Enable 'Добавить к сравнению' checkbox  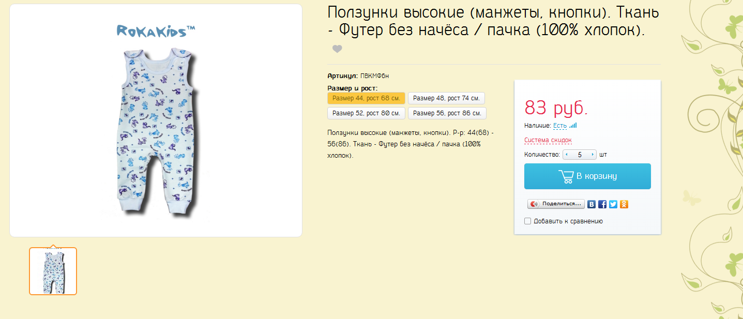(x=528, y=221)
